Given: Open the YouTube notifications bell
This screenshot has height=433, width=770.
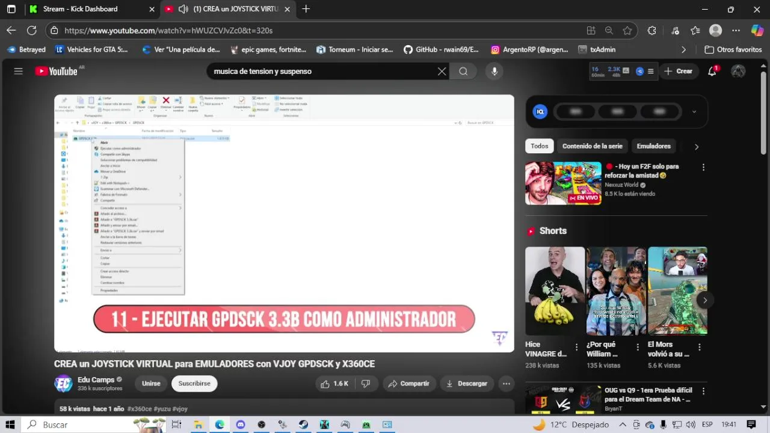Looking at the screenshot, I should [x=712, y=71].
